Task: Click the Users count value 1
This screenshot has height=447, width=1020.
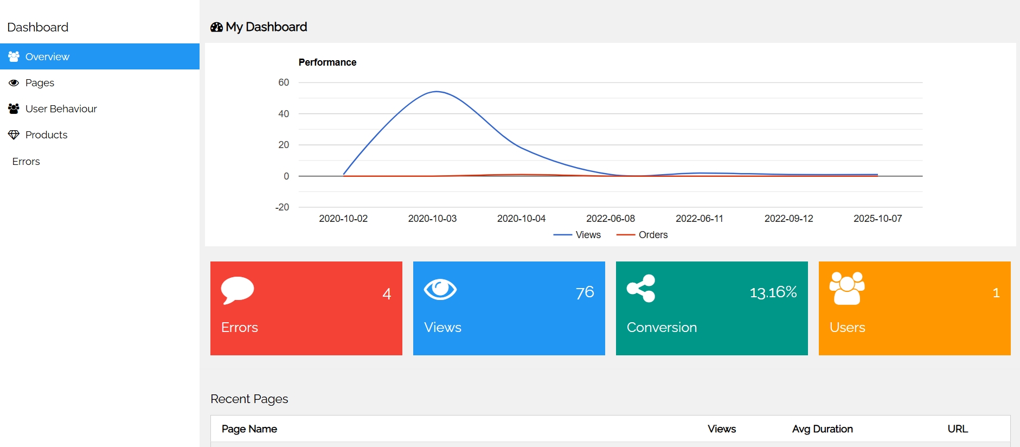Action: point(996,293)
